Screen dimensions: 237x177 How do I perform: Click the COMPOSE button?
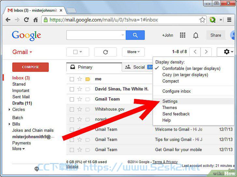31,67
